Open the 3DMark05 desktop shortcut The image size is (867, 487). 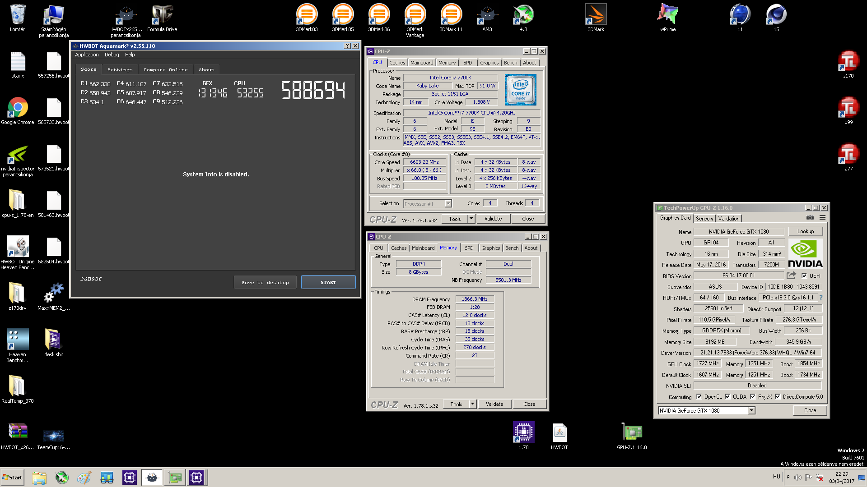point(343,18)
